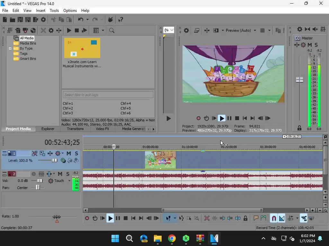Click Record button in timeline transport
The height and width of the screenshot is (246, 329).
pos(87,218)
